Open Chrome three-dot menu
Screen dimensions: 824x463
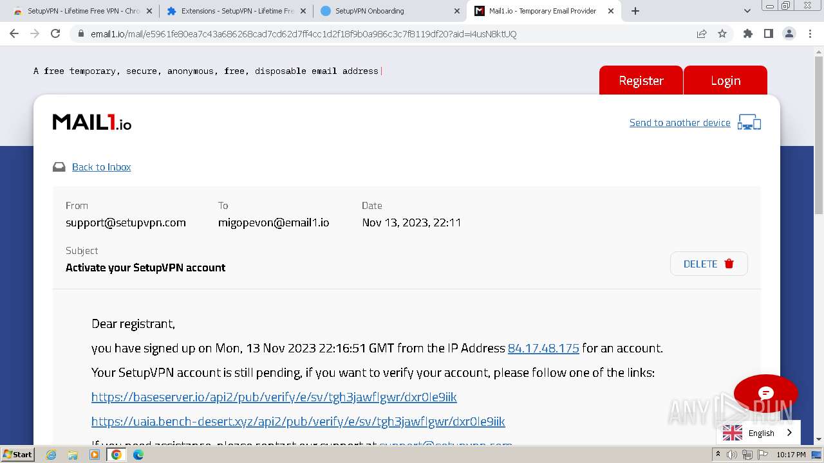(809, 33)
